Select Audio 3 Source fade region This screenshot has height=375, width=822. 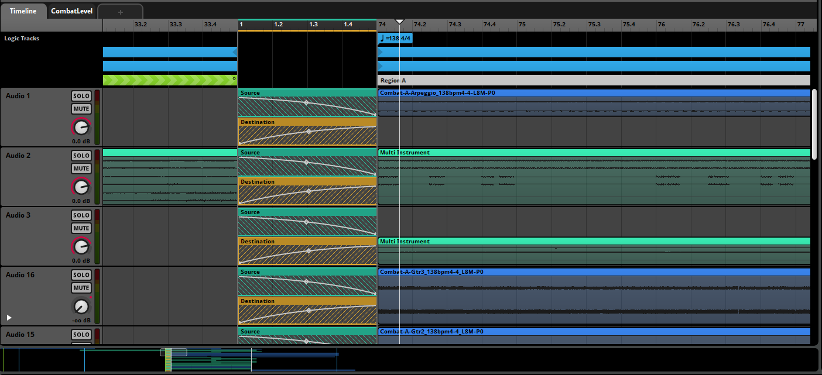coord(307,222)
